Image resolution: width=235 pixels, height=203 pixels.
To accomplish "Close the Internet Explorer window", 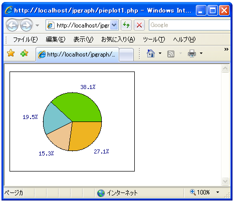I will [x=224, y=10].
